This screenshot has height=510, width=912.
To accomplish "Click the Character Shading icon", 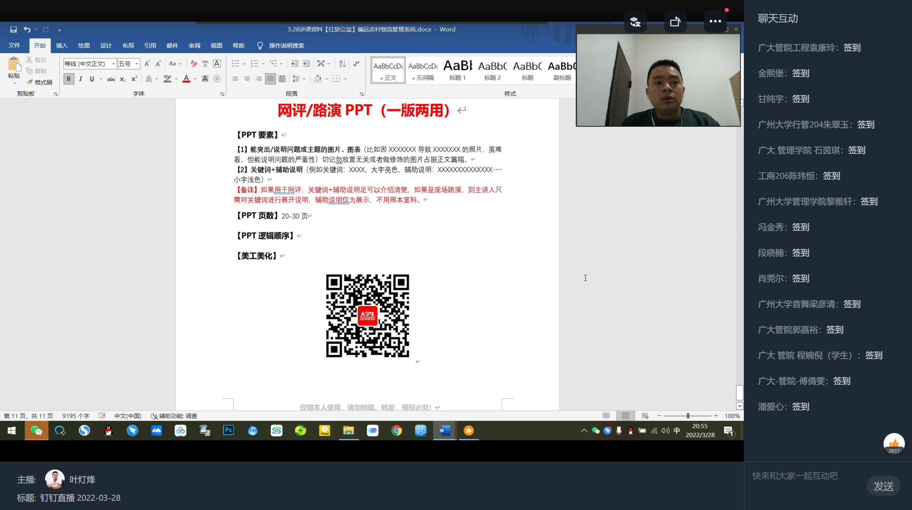I will tap(205, 79).
